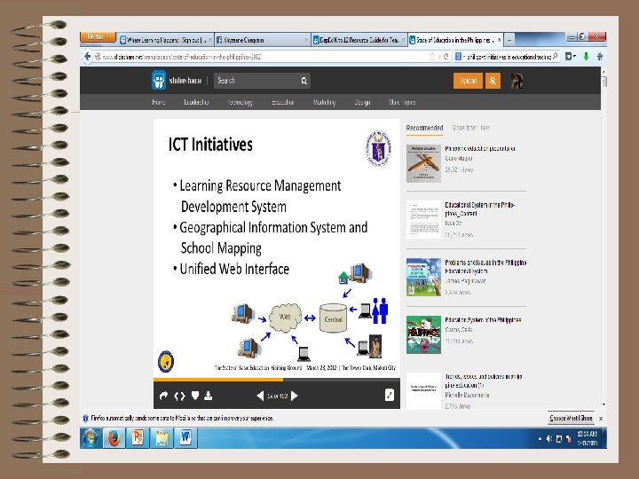Image resolution: width=639 pixels, height=479 pixels.
Task: Open Education System of the Philippines link
Action: pos(483,320)
